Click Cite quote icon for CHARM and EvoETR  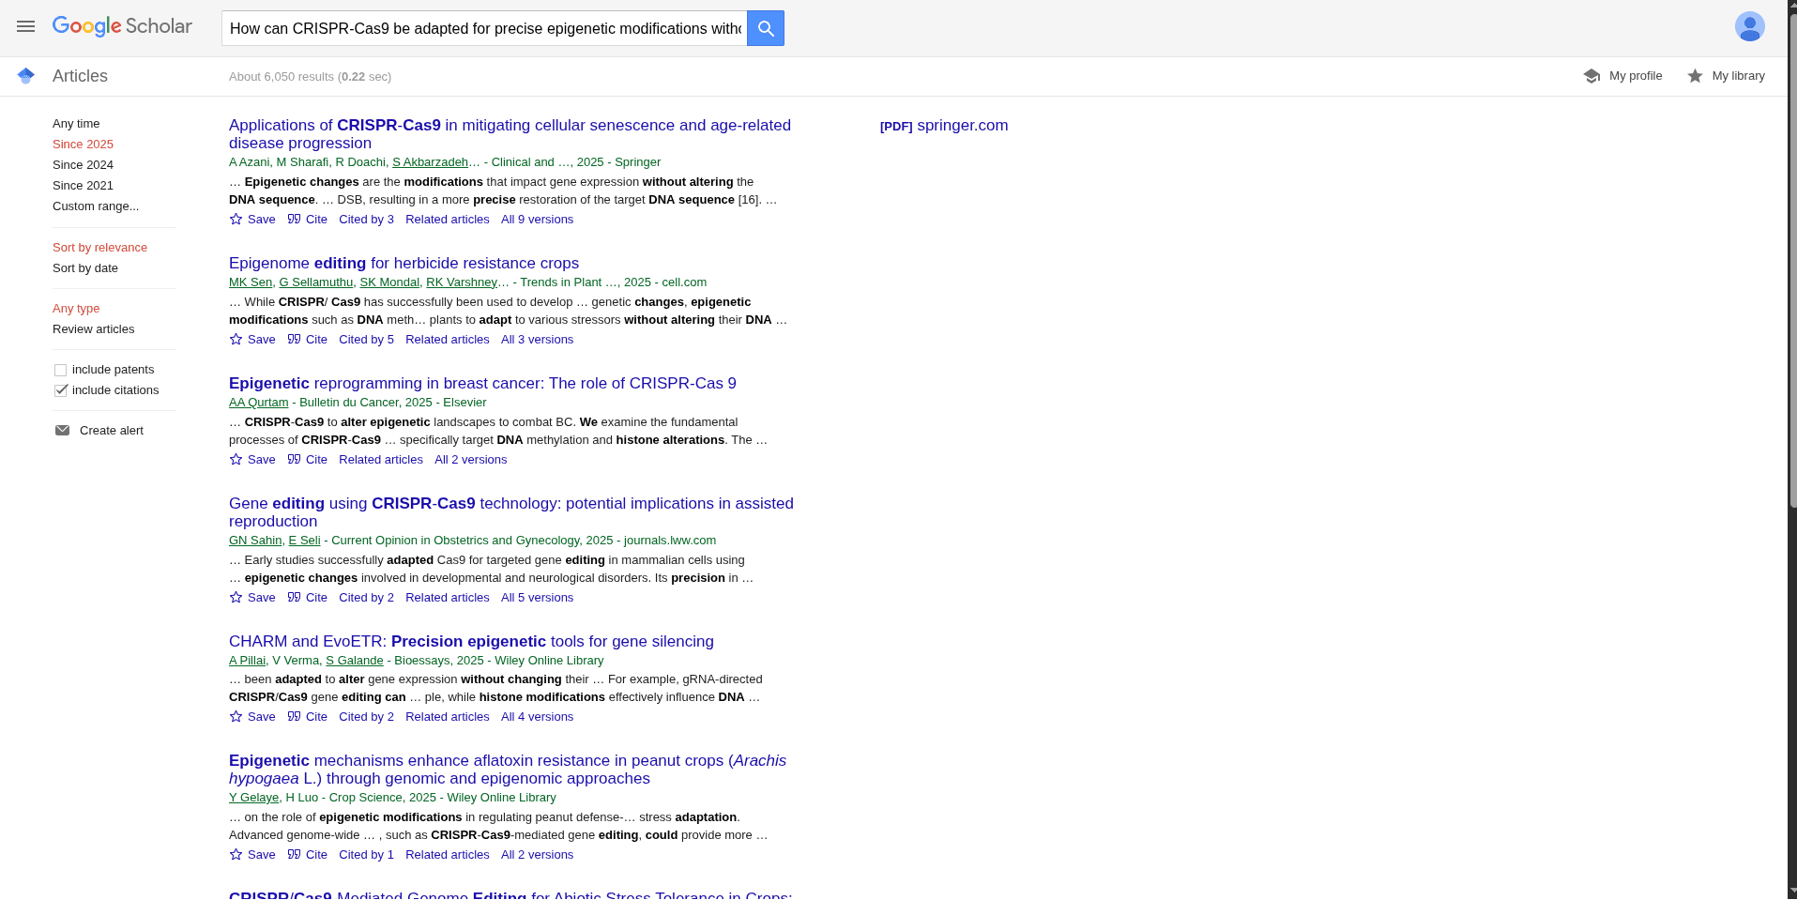click(295, 717)
